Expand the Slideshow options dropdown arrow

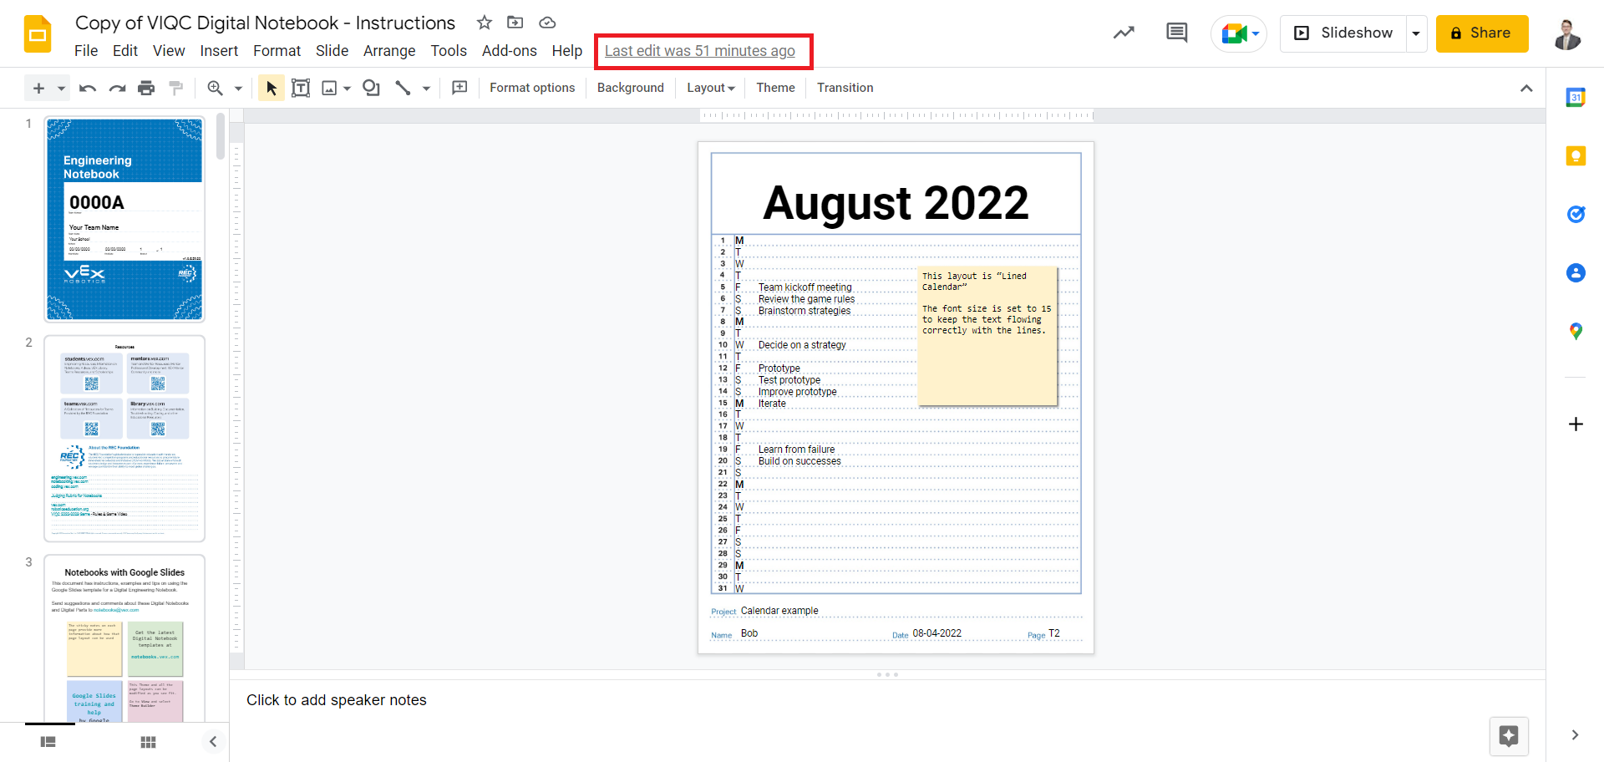(1416, 33)
